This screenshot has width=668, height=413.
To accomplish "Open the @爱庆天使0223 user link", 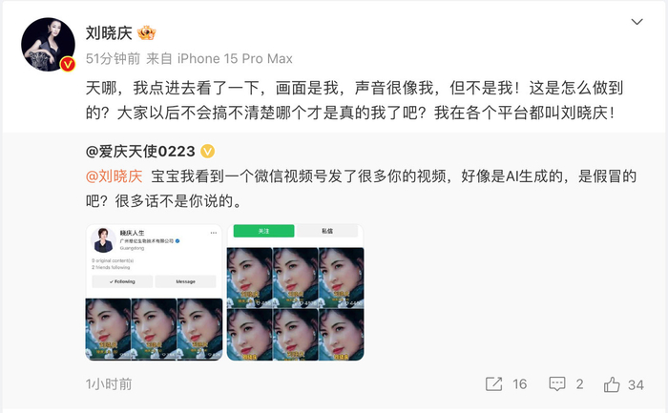I will click(x=140, y=151).
